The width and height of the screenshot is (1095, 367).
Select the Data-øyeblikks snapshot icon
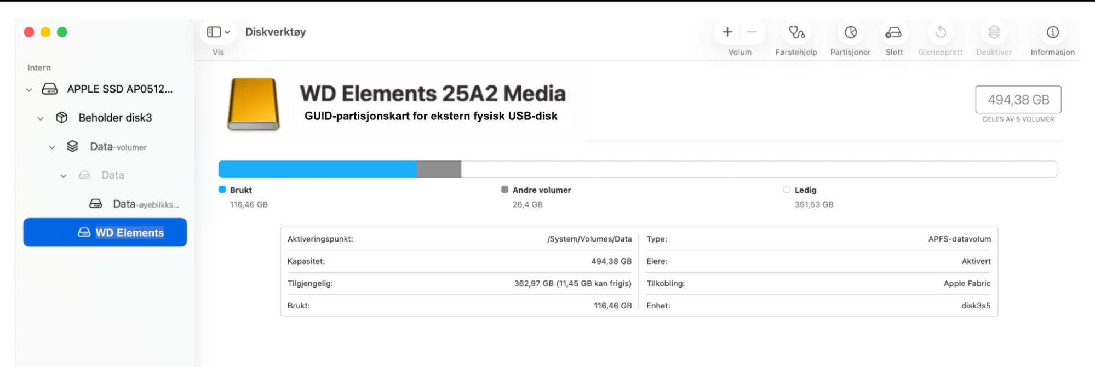[96, 204]
